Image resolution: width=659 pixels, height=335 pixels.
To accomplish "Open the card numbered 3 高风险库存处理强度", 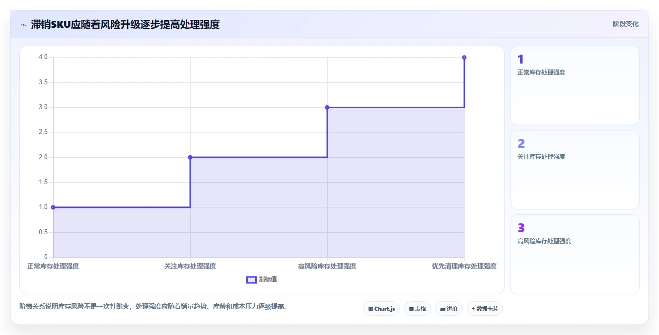I will click(575, 254).
